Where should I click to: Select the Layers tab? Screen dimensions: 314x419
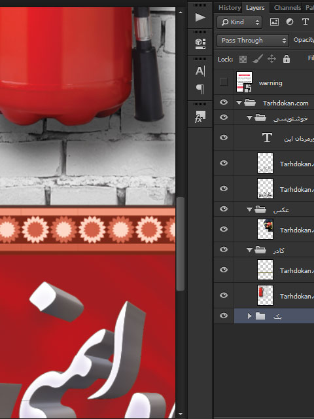pos(255,8)
